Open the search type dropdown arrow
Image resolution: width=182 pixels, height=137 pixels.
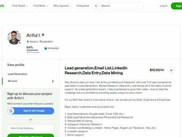pos(99,6)
